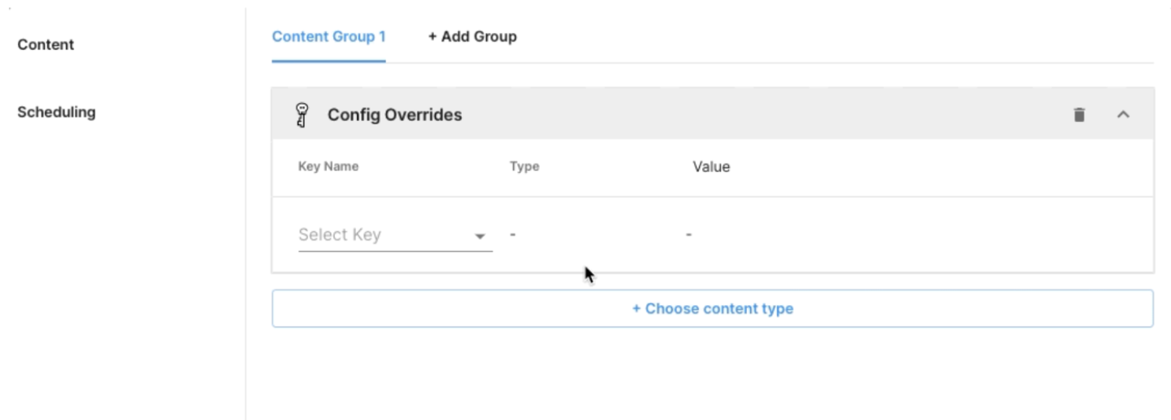Click the dash placeholder under Type
Viewport: 1171px width, 420px height.
[512, 234]
